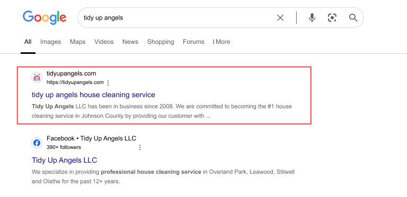407x197 pixels.
Task: Open the Tidy Up Angels LLC Facebook link
Action: coord(64,160)
